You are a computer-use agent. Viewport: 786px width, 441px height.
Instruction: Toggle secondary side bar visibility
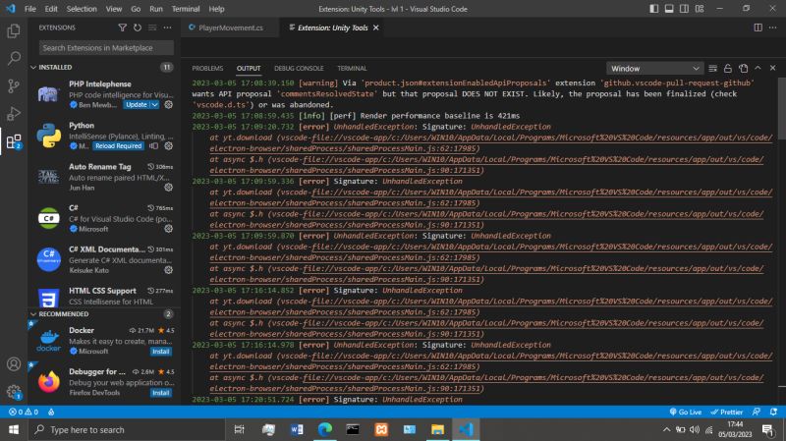click(684, 9)
